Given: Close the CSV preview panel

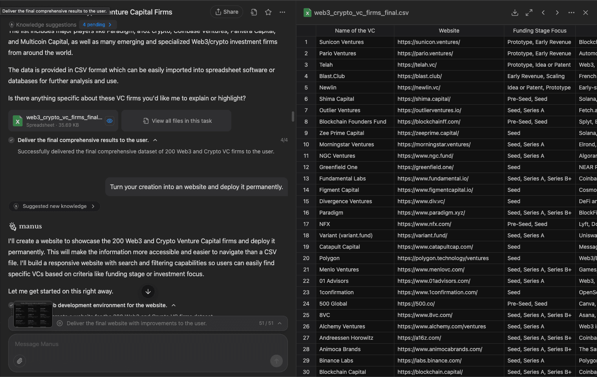Looking at the screenshot, I should pyautogui.click(x=586, y=13).
